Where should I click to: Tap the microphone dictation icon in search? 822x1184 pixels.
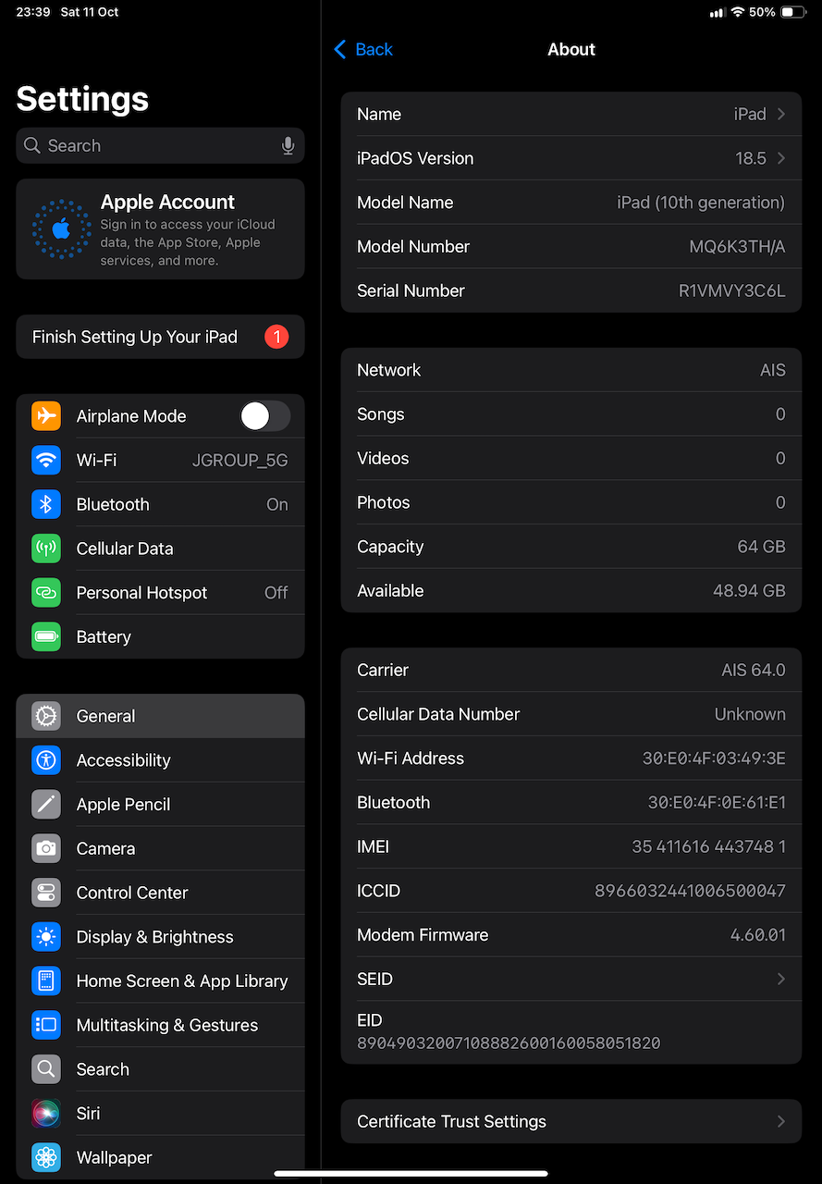pos(288,146)
